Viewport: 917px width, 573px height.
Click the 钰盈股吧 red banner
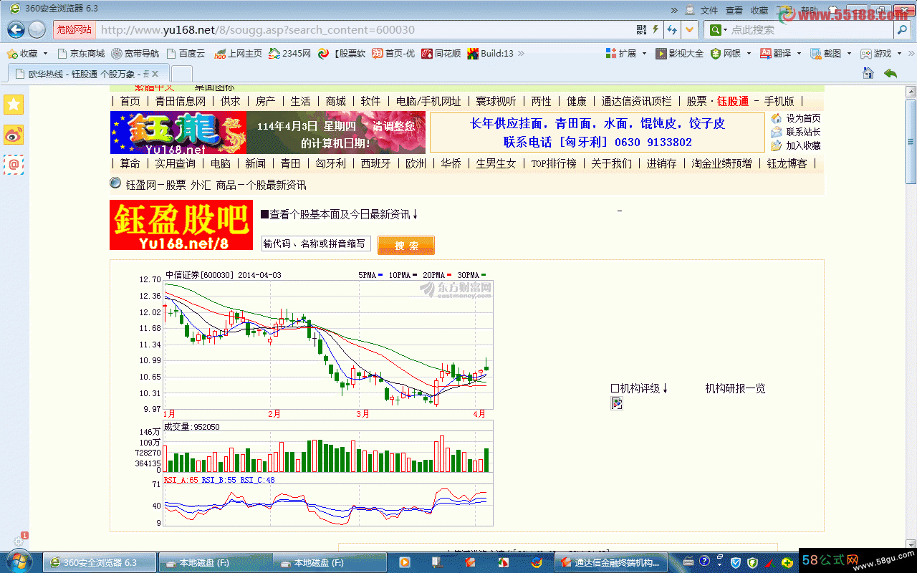click(x=181, y=225)
